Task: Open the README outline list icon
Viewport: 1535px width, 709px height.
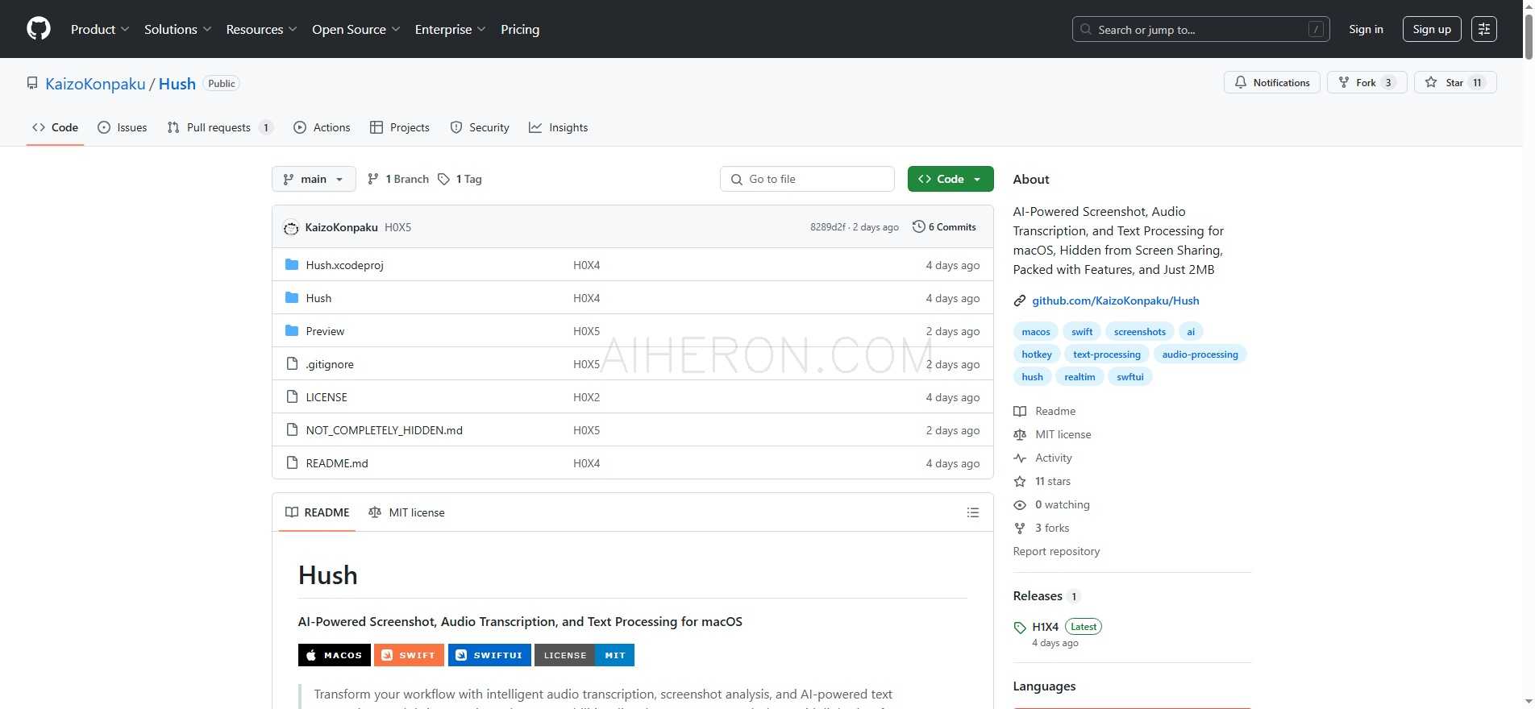Action: (x=973, y=512)
